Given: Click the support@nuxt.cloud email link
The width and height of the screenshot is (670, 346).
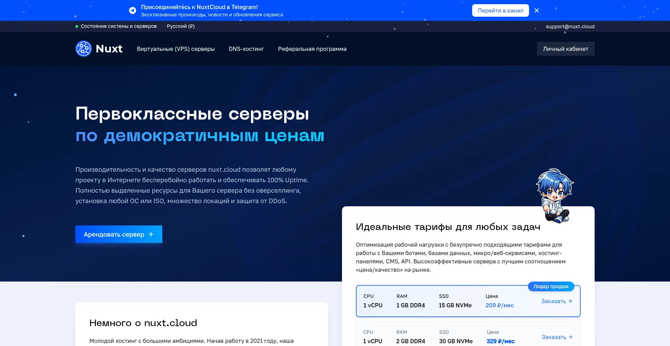Looking at the screenshot, I should pyautogui.click(x=570, y=26).
